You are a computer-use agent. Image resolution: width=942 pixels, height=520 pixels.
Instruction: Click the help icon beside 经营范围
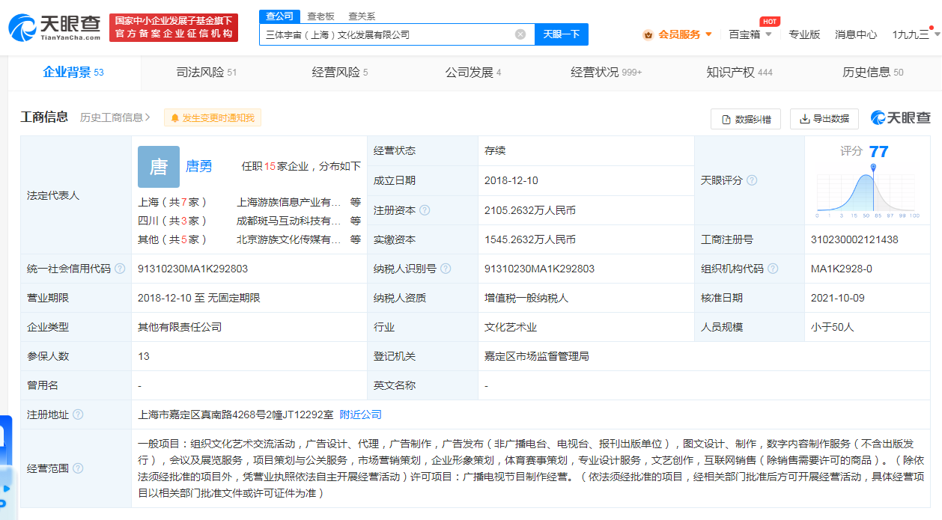78,468
